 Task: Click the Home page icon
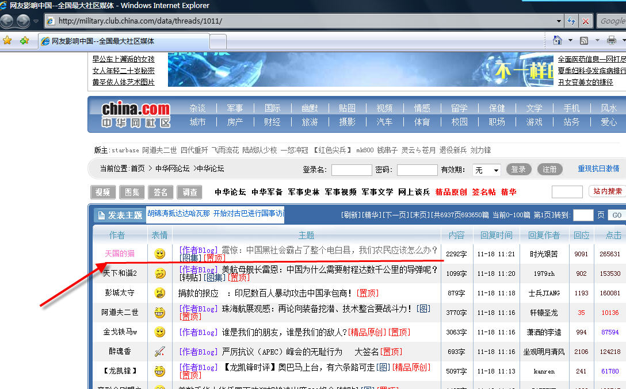(557, 40)
